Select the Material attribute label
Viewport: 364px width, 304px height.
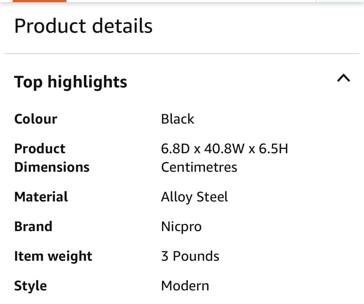point(41,197)
